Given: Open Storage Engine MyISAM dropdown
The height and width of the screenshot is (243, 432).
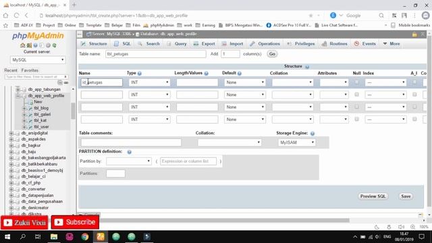Looking at the screenshot, I should click(297, 142).
